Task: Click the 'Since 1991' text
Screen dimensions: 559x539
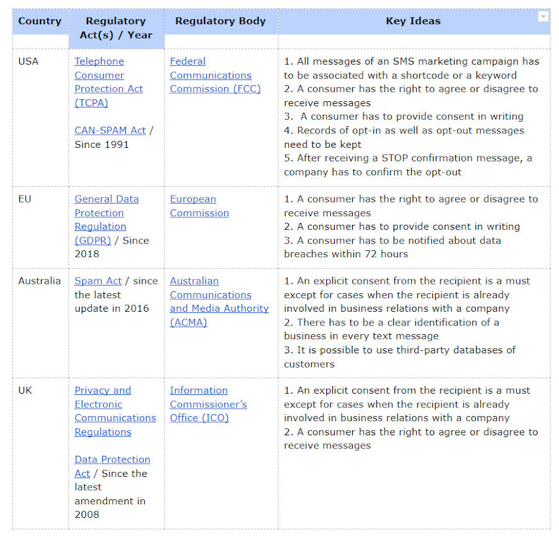Action: tap(102, 144)
